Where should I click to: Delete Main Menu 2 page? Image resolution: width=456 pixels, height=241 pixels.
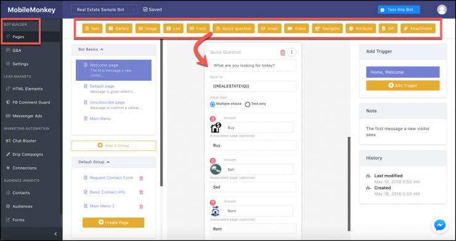pos(141,206)
